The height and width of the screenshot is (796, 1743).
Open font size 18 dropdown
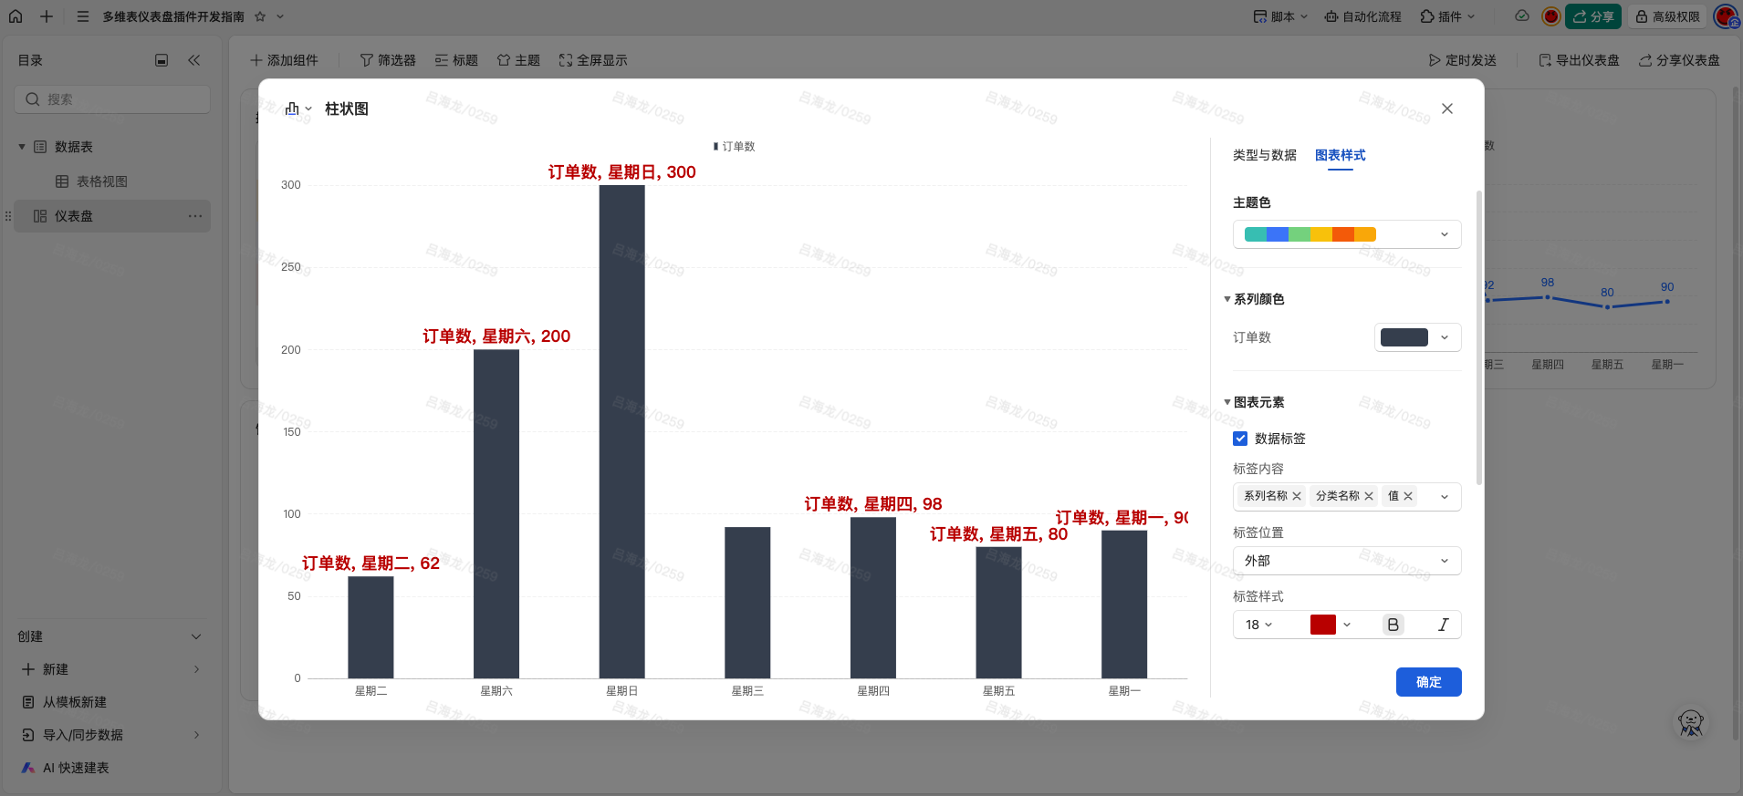tap(1258, 625)
